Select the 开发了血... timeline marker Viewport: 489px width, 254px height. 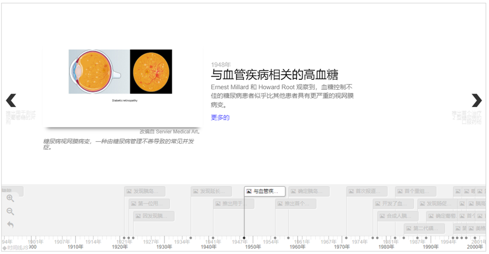[394, 204]
